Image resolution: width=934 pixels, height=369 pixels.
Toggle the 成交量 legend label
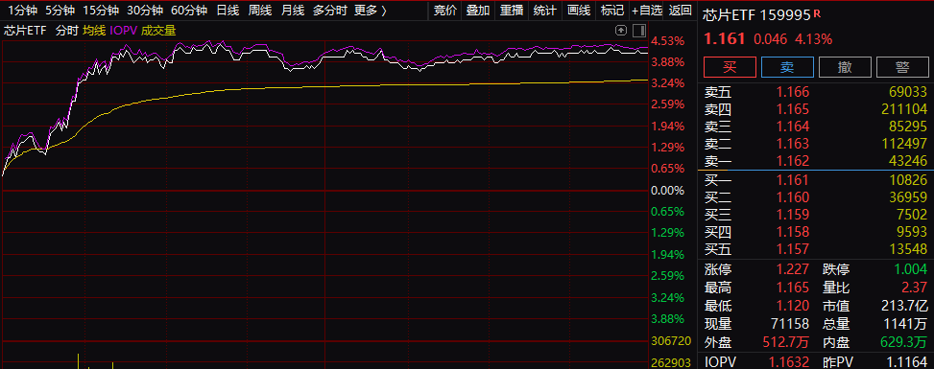coord(158,31)
